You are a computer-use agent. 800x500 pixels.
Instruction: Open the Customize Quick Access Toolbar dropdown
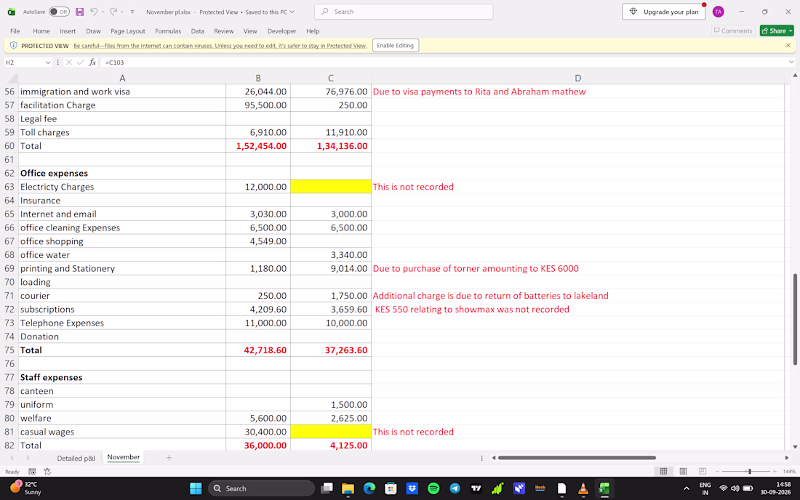coord(132,12)
